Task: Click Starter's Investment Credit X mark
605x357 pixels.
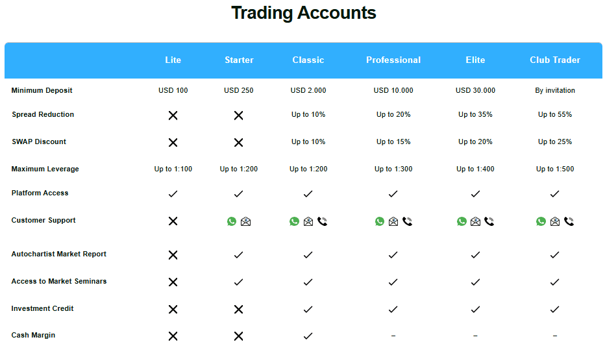Action: [x=238, y=309]
